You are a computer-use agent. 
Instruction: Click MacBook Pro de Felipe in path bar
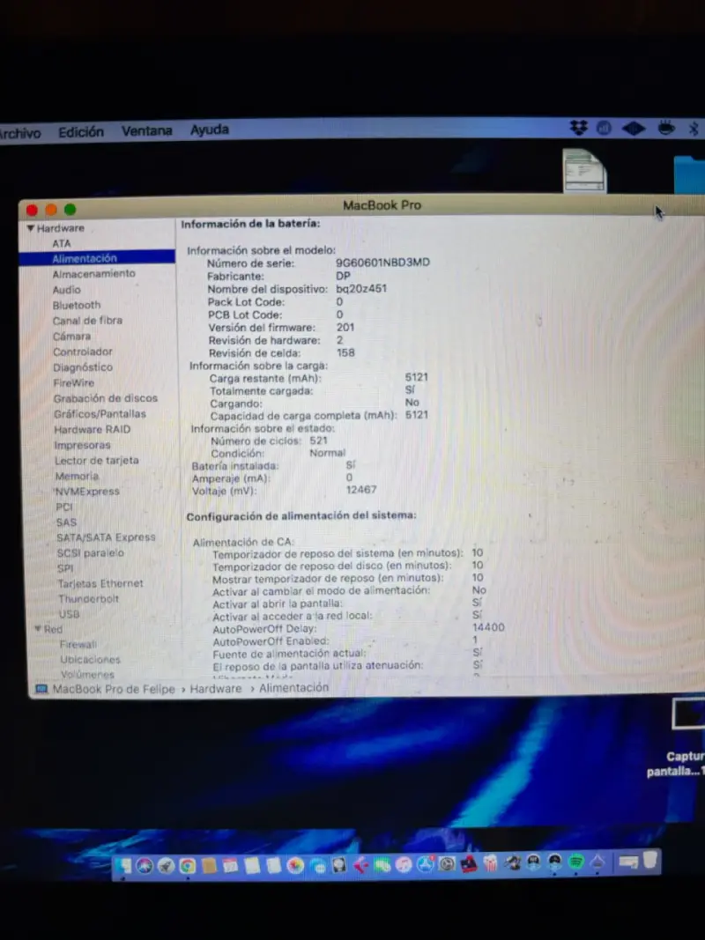[114, 690]
